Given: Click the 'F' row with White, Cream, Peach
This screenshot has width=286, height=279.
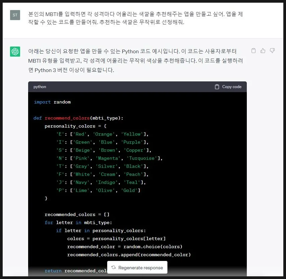Looking at the screenshot, I should [x=102, y=174].
